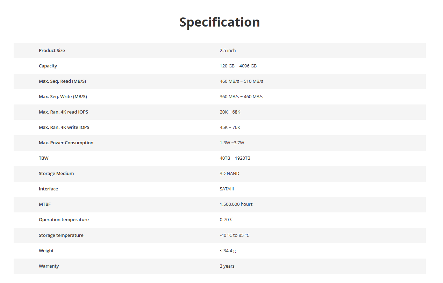Click the Operation temperature label
Image resolution: width=443 pixels, height=283 pixels.
(64, 220)
